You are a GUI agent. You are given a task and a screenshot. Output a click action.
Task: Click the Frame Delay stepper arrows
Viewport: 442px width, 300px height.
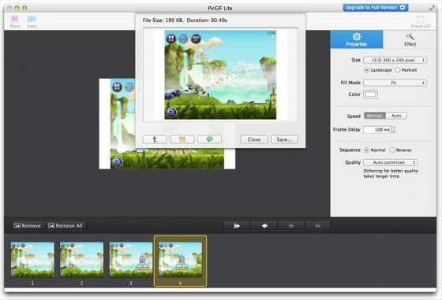(394, 130)
